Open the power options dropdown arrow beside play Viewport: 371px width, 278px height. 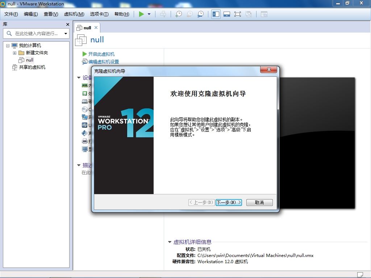(x=149, y=14)
